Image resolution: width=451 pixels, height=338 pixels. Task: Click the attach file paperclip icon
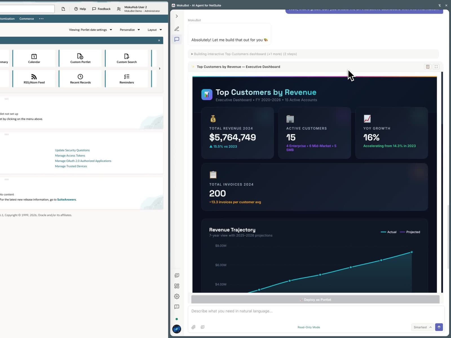click(x=193, y=327)
